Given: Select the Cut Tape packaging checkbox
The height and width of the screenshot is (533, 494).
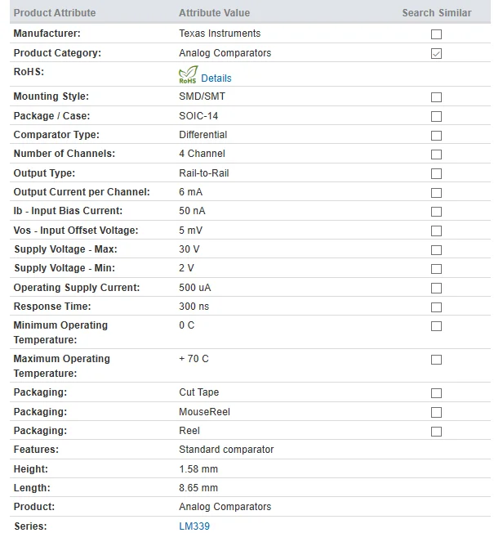Looking at the screenshot, I should pos(436,393).
